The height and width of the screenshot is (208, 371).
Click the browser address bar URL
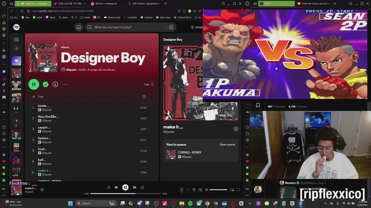(x=63, y=11)
